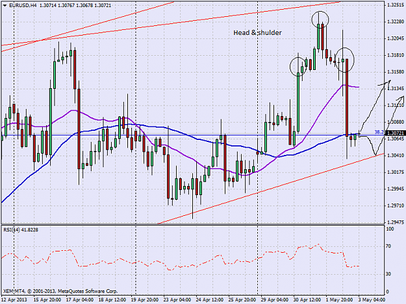Click the 19 Apr 20:00 time label
The width and height of the screenshot is (406, 304).
tap(144, 300)
